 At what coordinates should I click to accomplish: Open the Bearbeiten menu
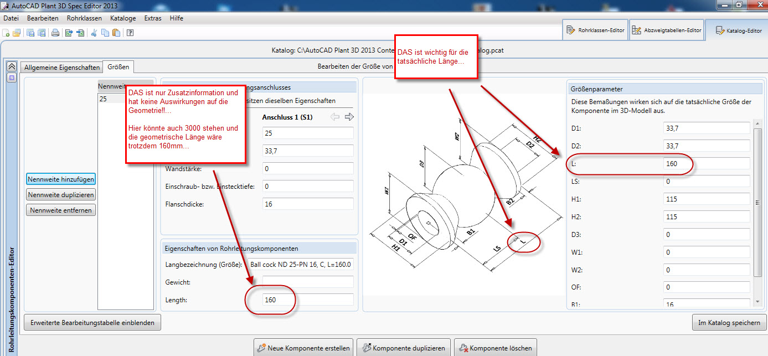[43, 18]
